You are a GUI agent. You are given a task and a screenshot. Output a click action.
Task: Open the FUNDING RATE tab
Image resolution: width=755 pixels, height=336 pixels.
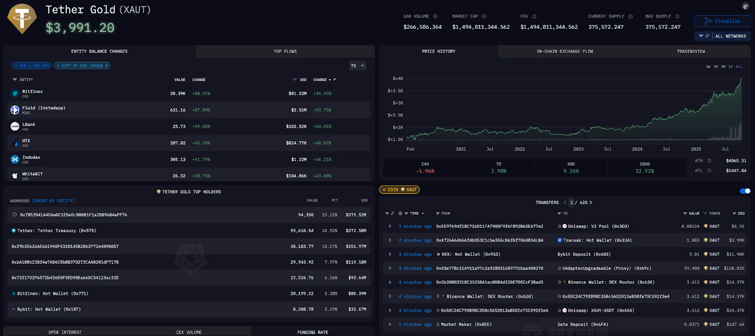(312, 332)
